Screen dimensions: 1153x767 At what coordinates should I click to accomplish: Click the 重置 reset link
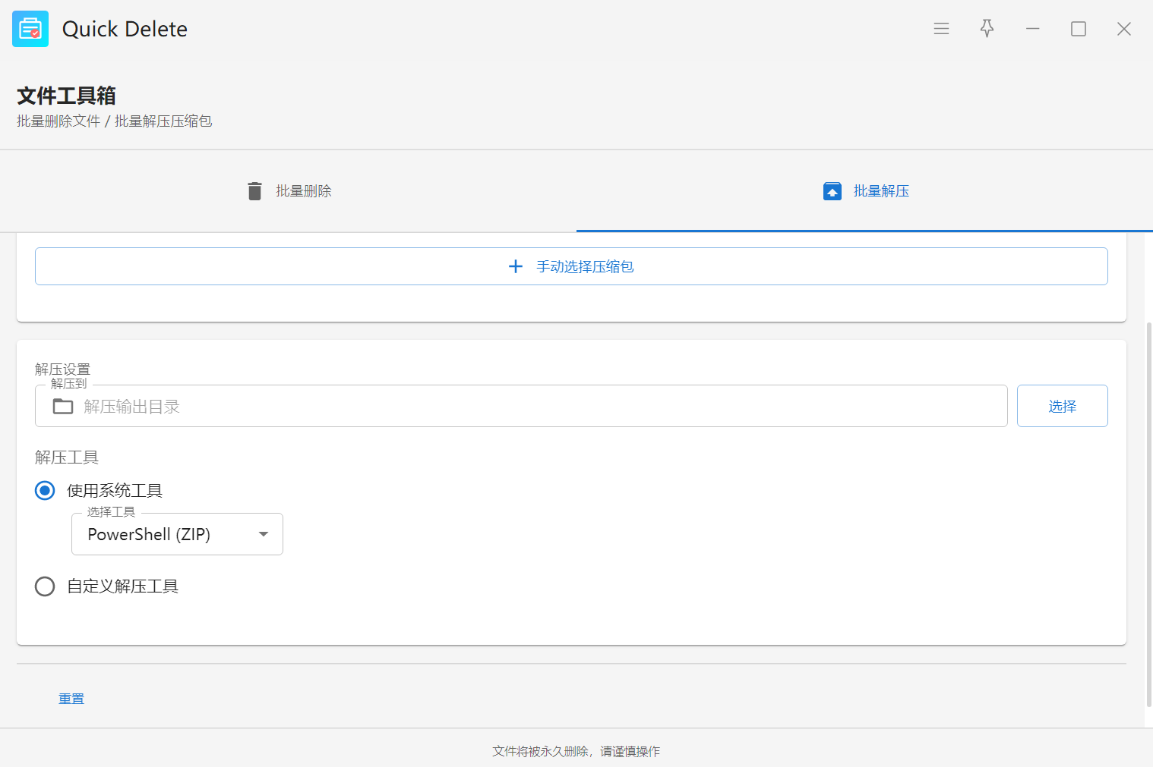pyautogui.click(x=71, y=699)
